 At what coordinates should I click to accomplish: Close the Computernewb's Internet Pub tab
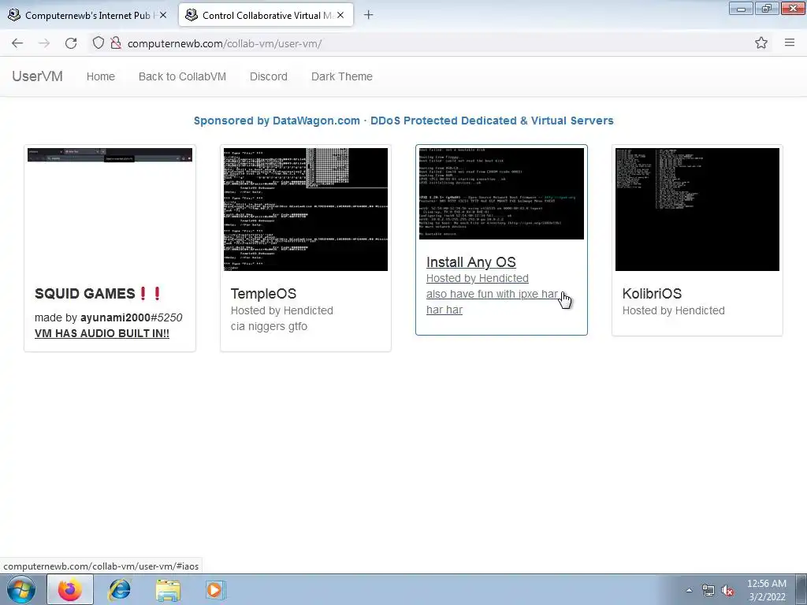pyautogui.click(x=163, y=15)
